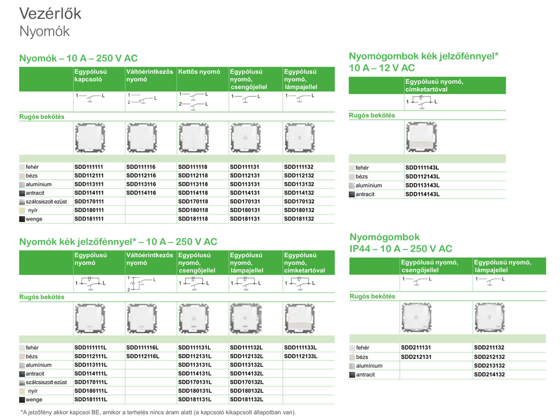This screenshot has width=560, height=420.
Task: Select címketartóval image in kék jelzőfénnyel 250 V table
Action: click(300, 318)
